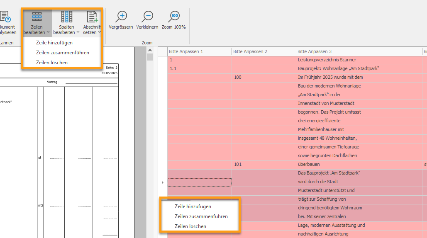Select cell 'trägt zur Schaffung von'

click(359, 199)
